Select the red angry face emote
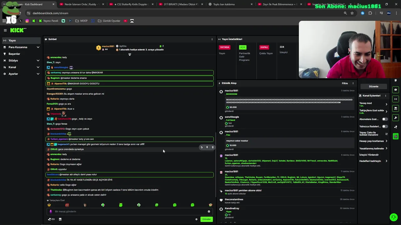This screenshot has width=401, height=225. [67, 205]
